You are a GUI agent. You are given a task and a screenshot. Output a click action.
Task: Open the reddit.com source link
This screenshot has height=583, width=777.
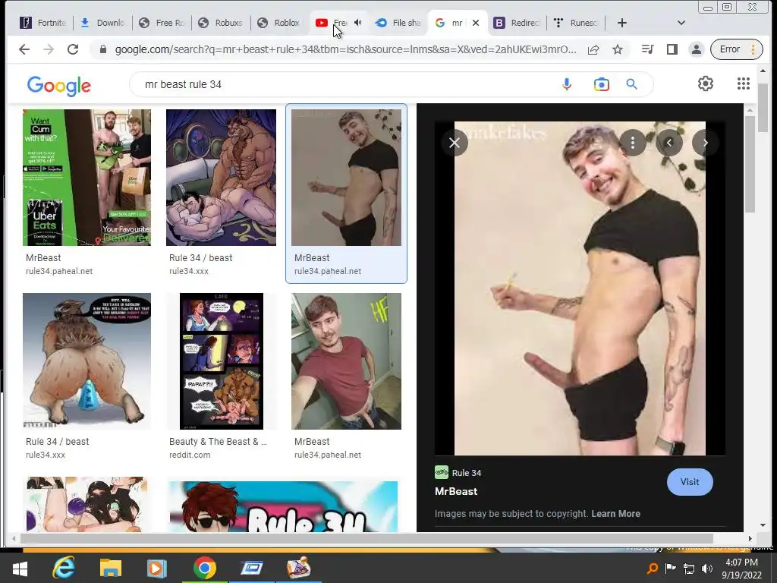(189, 455)
